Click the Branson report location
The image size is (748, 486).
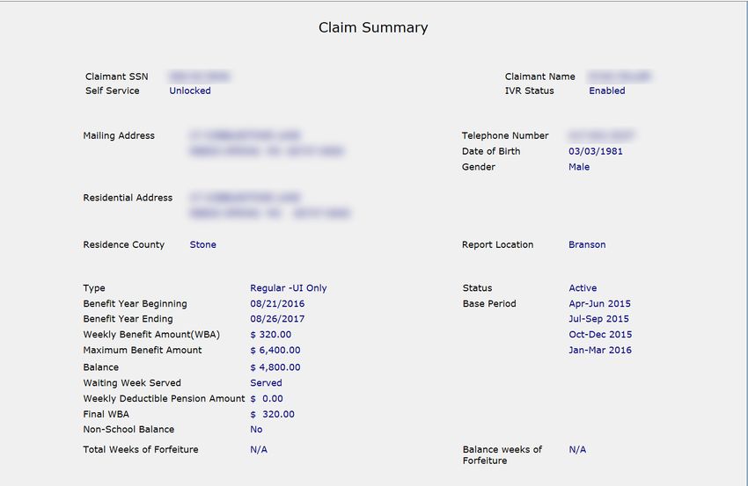[x=587, y=244]
